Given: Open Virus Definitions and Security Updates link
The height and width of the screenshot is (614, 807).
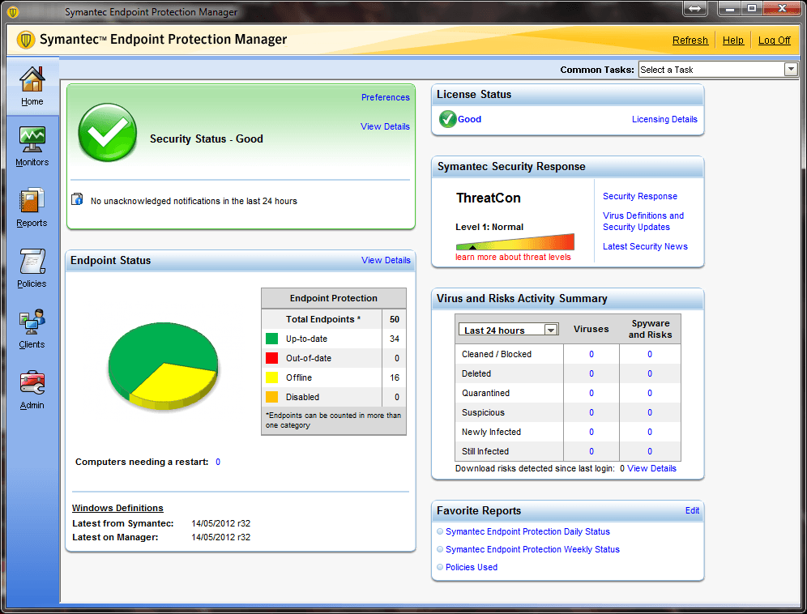Looking at the screenshot, I should pyautogui.click(x=643, y=221).
